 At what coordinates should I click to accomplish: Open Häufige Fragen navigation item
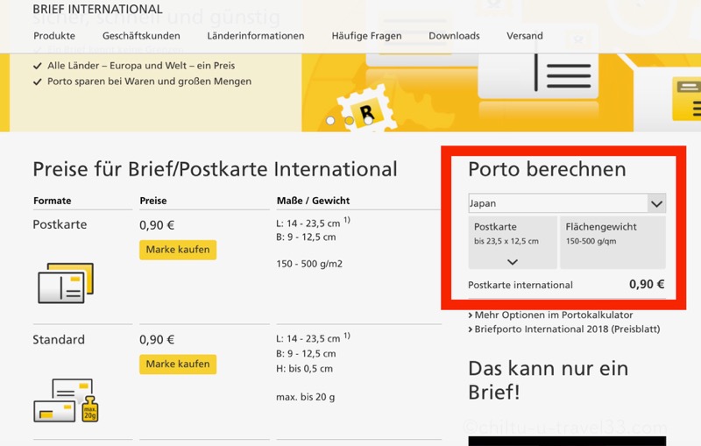(x=366, y=36)
